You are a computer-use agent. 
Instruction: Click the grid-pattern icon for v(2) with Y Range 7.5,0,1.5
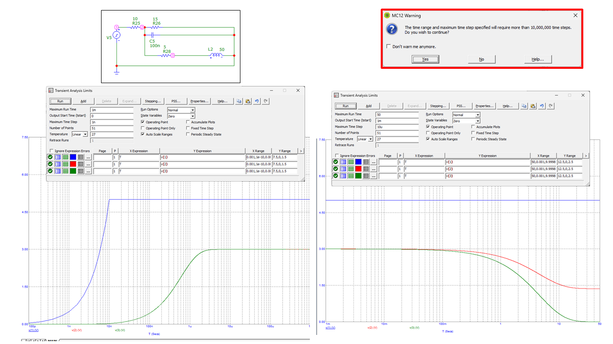point(80,164)
